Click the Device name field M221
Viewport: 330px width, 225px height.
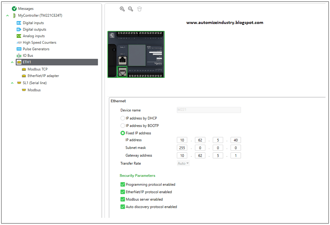pos(209,110)
